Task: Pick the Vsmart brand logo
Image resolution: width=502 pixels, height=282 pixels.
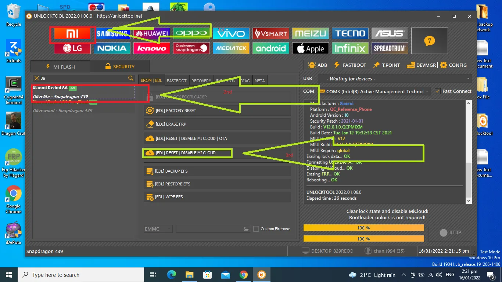Action: point(270,34)
